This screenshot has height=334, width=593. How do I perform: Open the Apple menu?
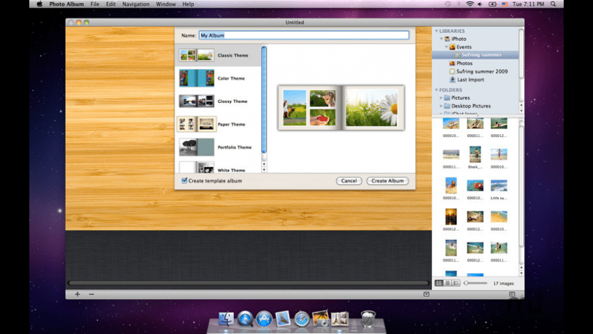pos(40,4)
